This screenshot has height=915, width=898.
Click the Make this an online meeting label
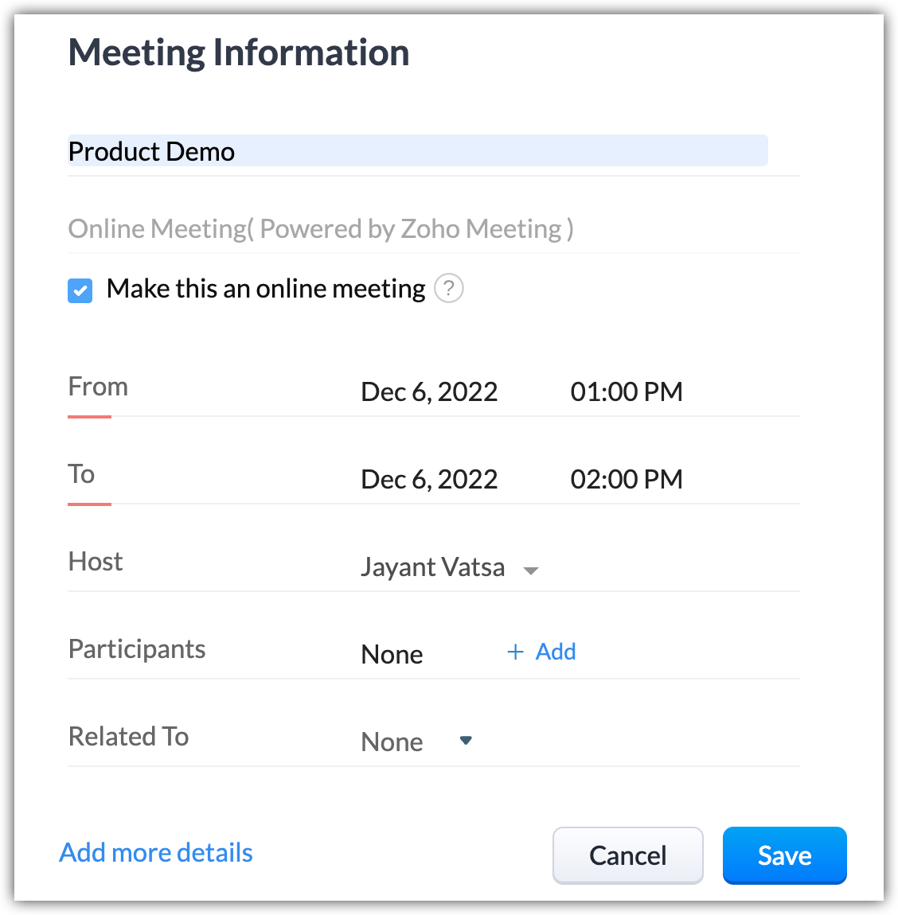[266, 289]
